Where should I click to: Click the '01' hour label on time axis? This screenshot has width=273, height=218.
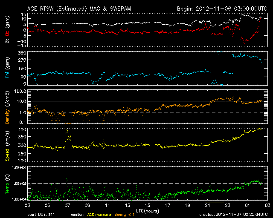[x=247, y=206]
